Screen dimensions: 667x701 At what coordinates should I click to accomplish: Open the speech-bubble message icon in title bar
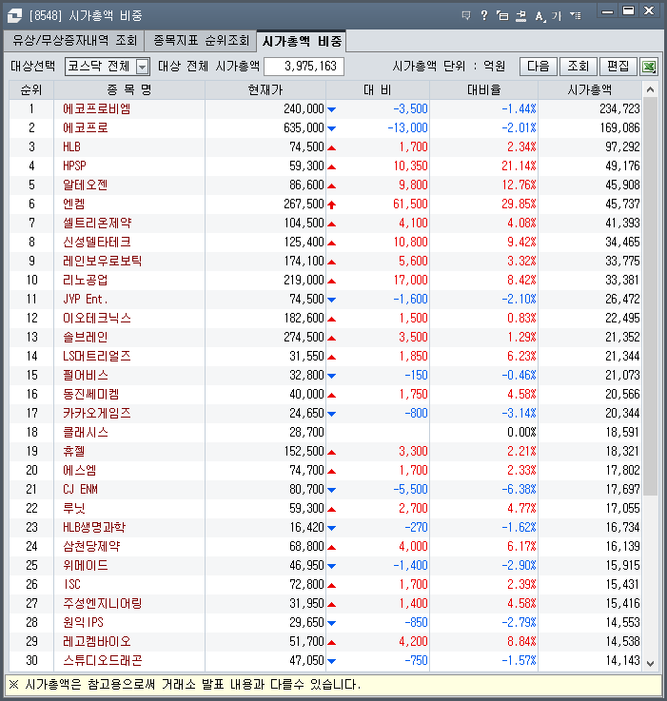pos(466,15)
